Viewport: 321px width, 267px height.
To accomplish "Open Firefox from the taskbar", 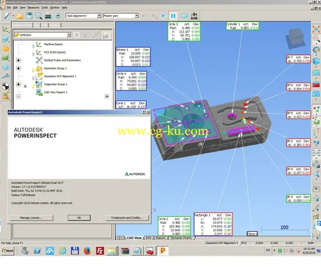I will 88,251.
